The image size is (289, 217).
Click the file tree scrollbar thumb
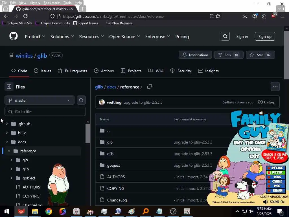click(88, 133)
